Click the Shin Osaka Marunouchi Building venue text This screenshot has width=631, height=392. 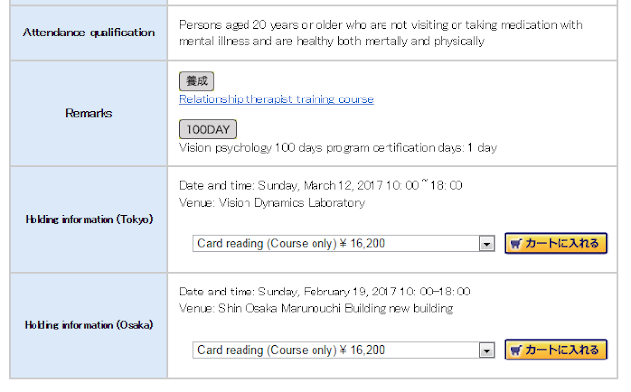point(302,309)
